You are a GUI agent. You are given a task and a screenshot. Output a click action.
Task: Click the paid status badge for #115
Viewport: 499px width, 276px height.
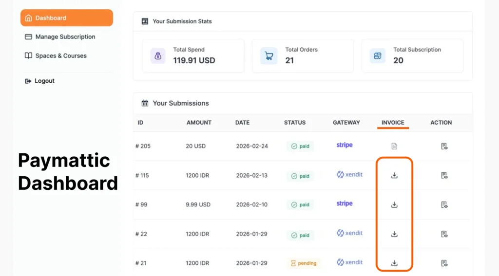click(300, 176)
